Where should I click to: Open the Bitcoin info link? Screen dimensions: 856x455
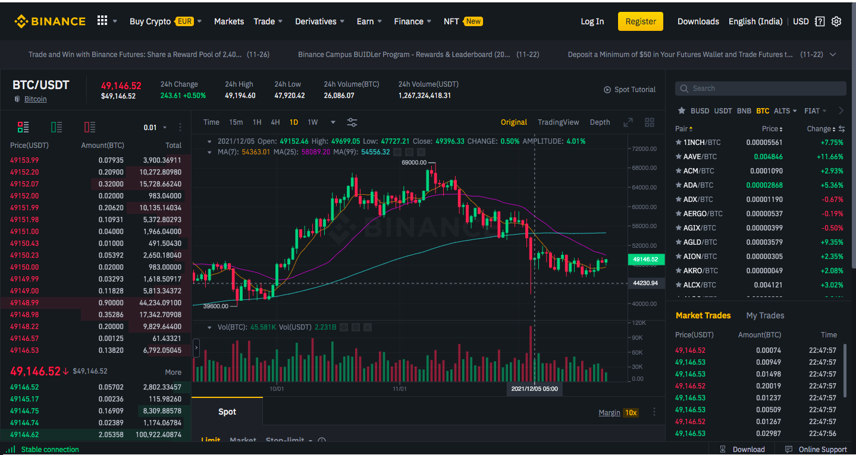pos(35,99)
